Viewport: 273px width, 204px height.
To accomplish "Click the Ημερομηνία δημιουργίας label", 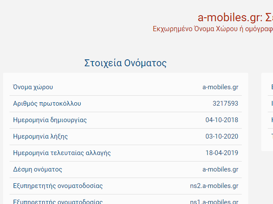I will coord(50,120).
